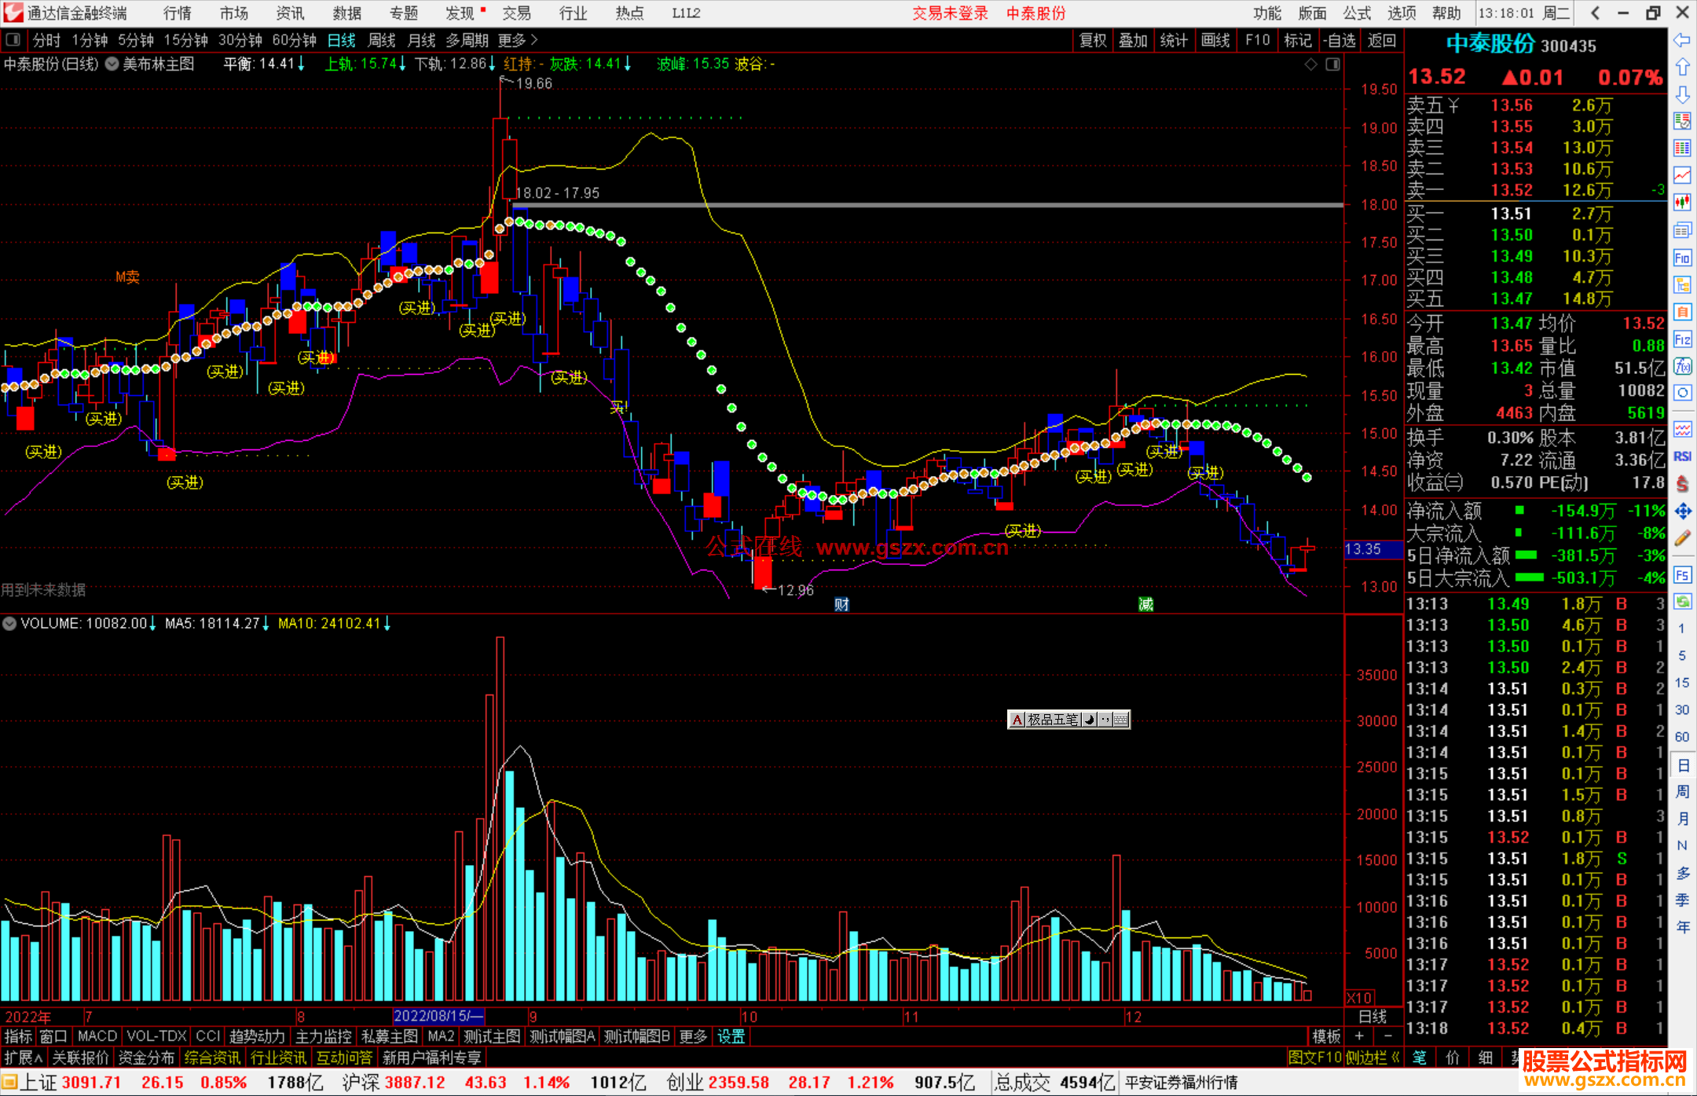Open the 模板 template selector
Screen dimensions: 1697x1096
(1326, 1037)
